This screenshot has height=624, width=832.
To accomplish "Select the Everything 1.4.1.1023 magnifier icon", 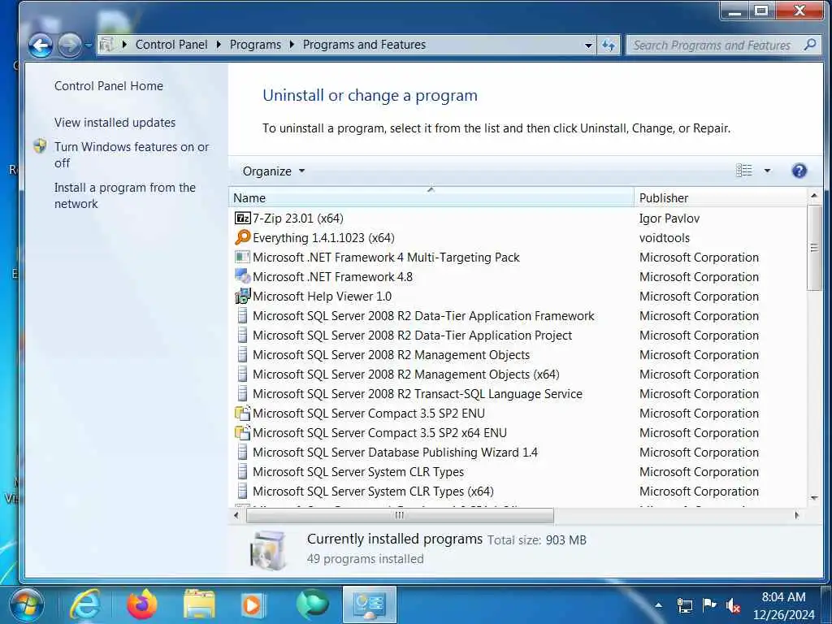I will (x=242, y=237).
